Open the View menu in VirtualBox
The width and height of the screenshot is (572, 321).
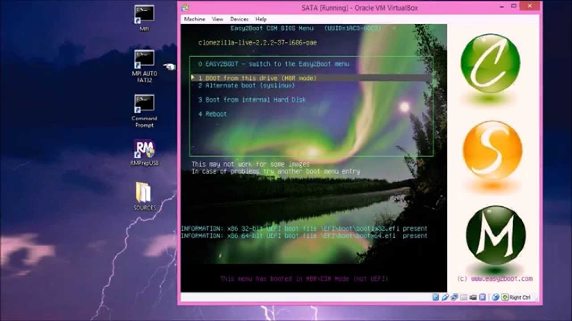218,19
